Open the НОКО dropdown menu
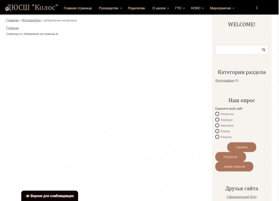The width and height of the screenshot is (279, 201). pyautogui.click(x=197, y=8)
